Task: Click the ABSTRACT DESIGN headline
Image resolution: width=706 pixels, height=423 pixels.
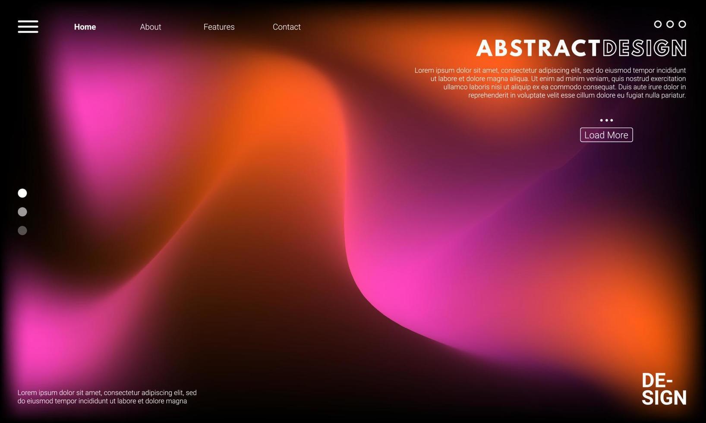Action: click(x=581, y=48)
